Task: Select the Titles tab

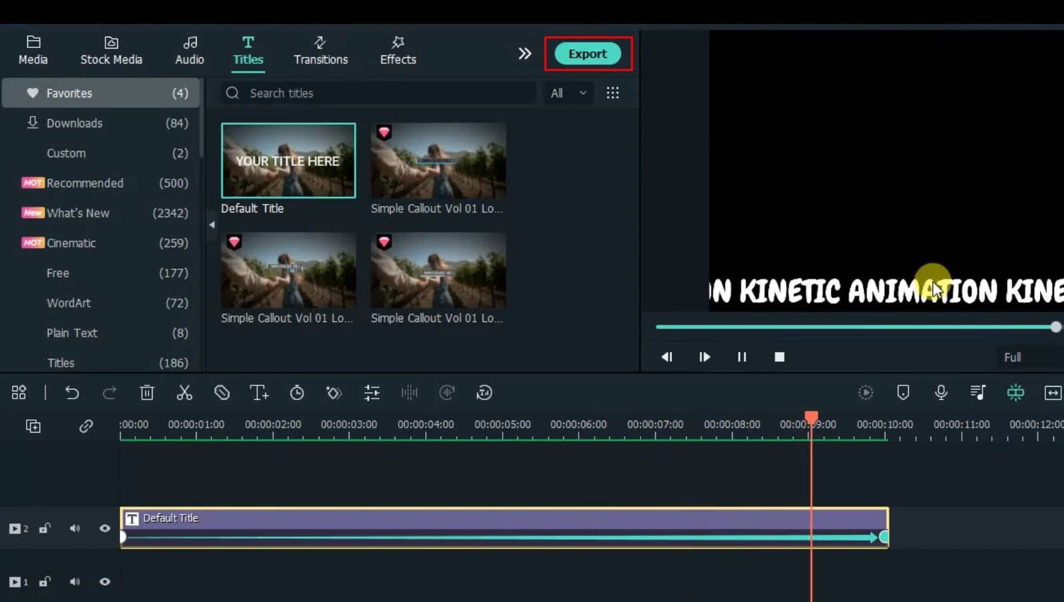Action: pyautogui.click(x=248, y=51)
